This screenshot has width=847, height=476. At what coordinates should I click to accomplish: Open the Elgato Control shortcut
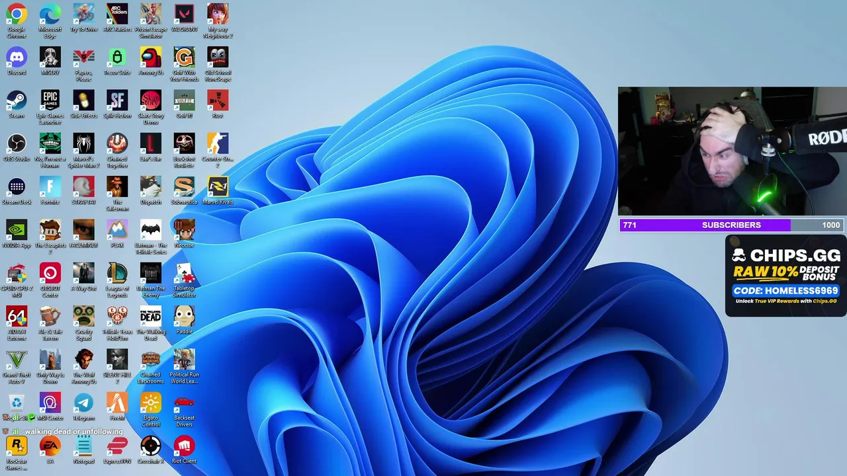point(151,403)
